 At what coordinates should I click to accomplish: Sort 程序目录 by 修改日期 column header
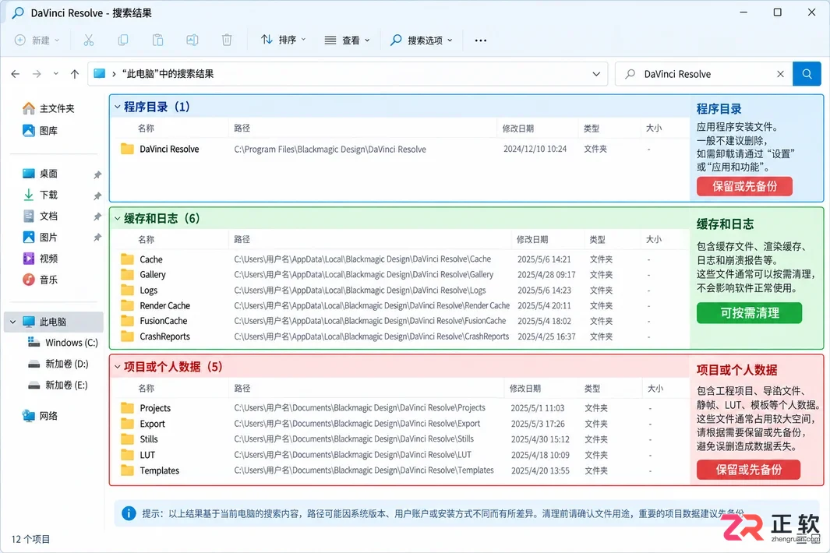517,129
